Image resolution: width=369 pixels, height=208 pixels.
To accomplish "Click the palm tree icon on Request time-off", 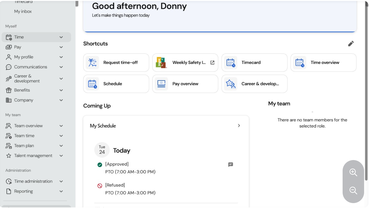I will pos(92,62).
